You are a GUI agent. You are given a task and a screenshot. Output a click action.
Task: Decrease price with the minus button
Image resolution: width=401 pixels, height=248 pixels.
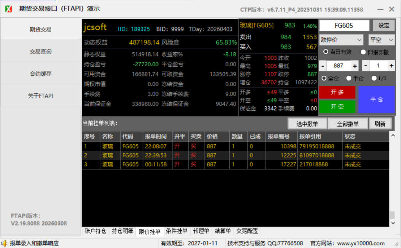[x=323, y=66]
